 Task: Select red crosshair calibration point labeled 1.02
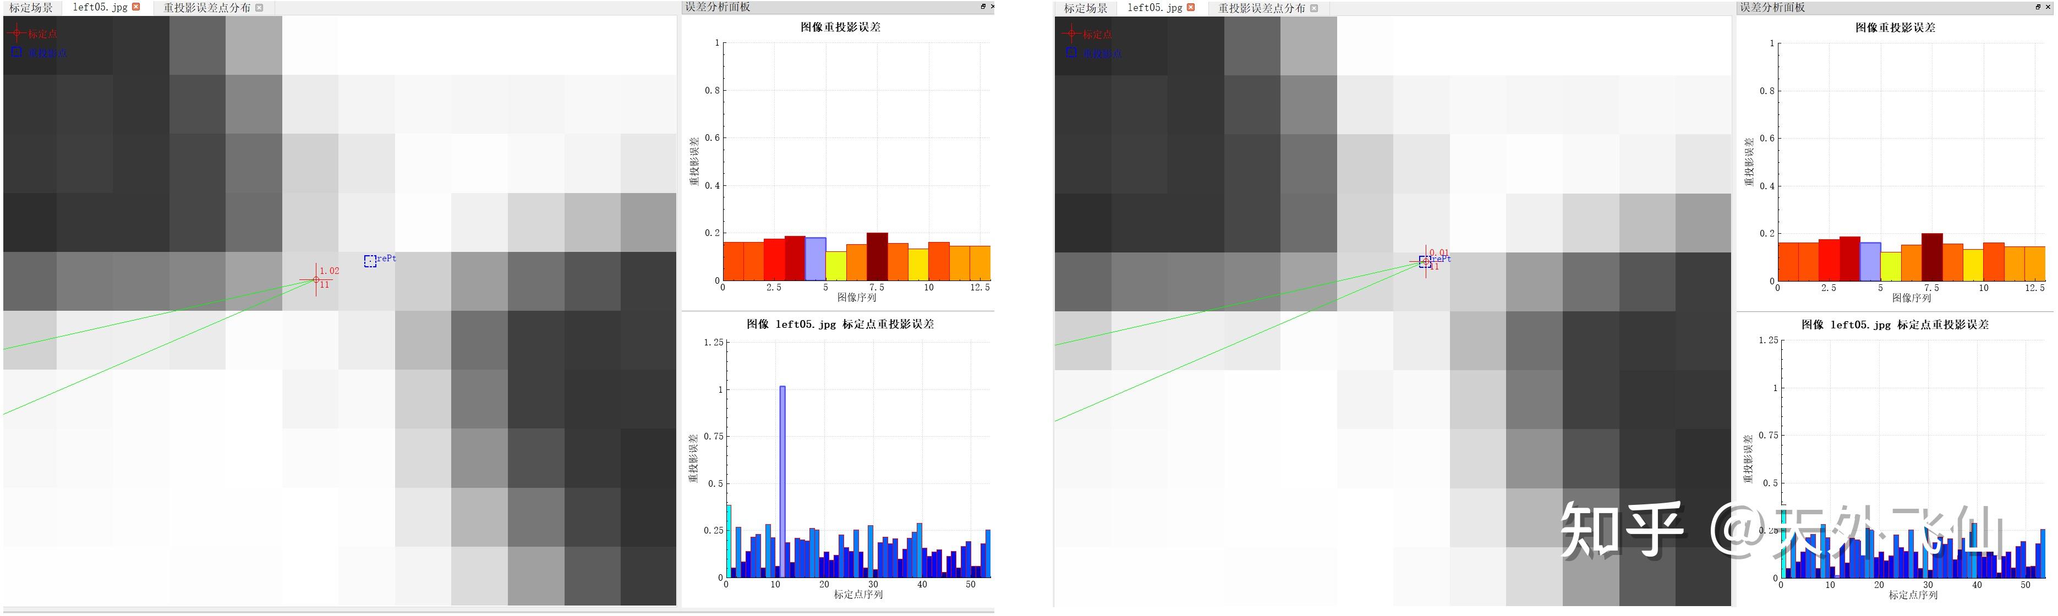(x=316, y=279)
